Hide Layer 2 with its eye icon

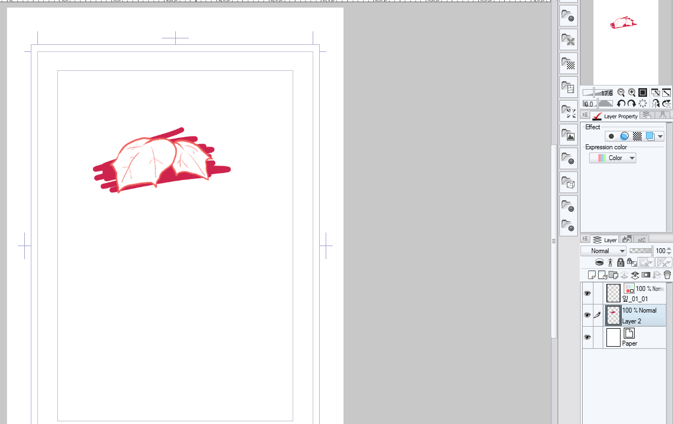(588, 315)
